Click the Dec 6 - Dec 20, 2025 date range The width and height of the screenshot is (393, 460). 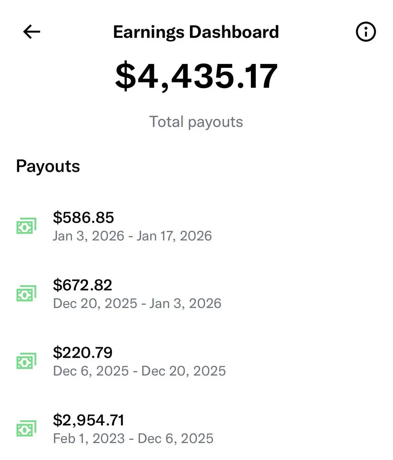point(139,371)
